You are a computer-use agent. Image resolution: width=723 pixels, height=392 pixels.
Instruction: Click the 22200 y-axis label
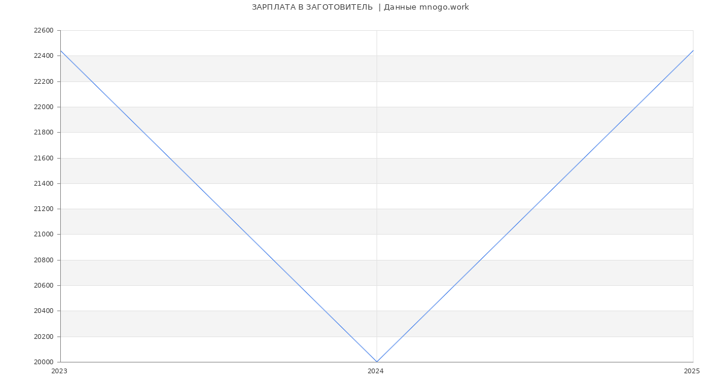43,81
